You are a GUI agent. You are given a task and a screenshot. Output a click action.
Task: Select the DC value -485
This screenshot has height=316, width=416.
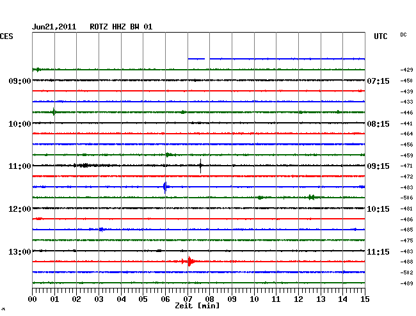click(406, 230)
